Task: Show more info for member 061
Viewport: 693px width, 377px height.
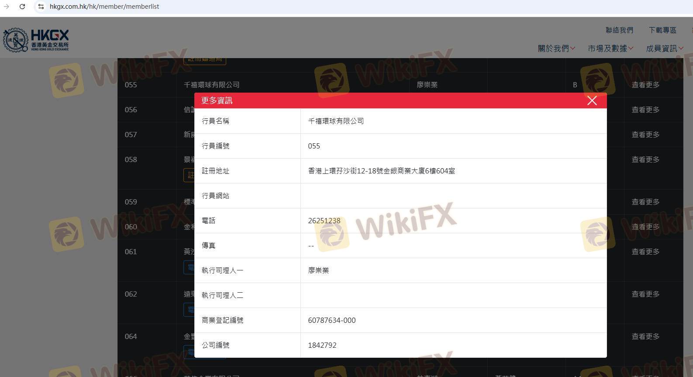Action: pyautogui.click(x=645, y=252)
